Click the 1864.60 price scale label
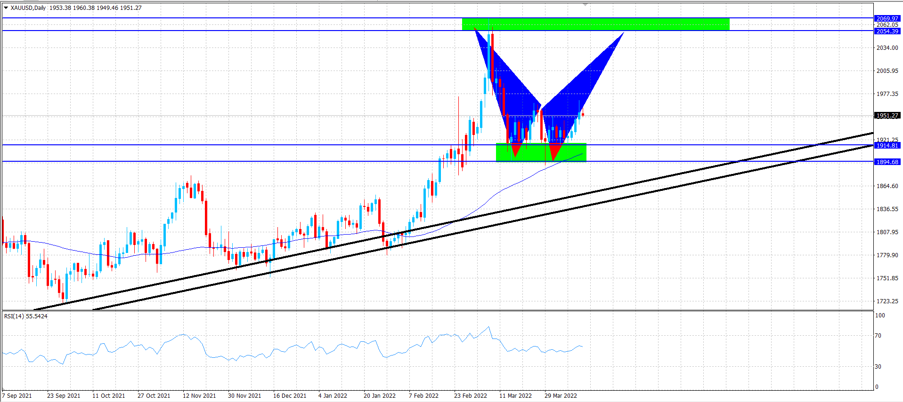903x402 pixels. coord(887,186)
